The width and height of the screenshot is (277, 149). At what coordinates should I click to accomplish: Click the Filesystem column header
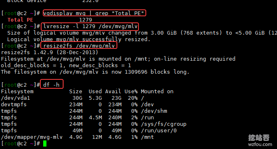[x=17, y=92]
